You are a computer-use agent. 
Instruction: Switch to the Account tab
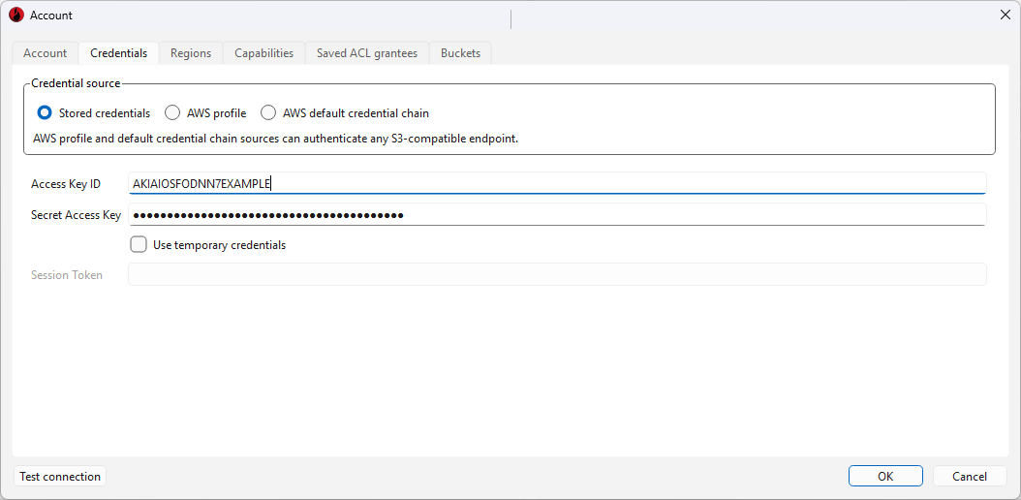[x=45, y=53]
